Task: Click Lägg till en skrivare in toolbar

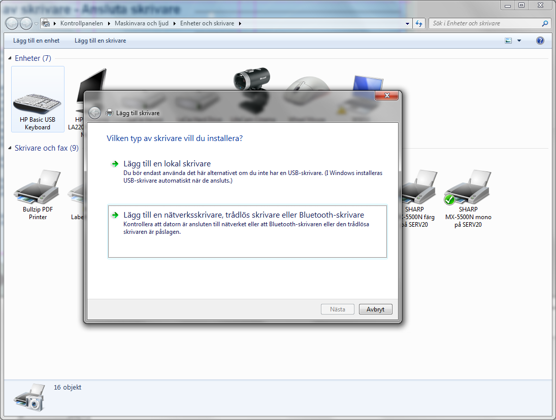Action: (100, 41)
